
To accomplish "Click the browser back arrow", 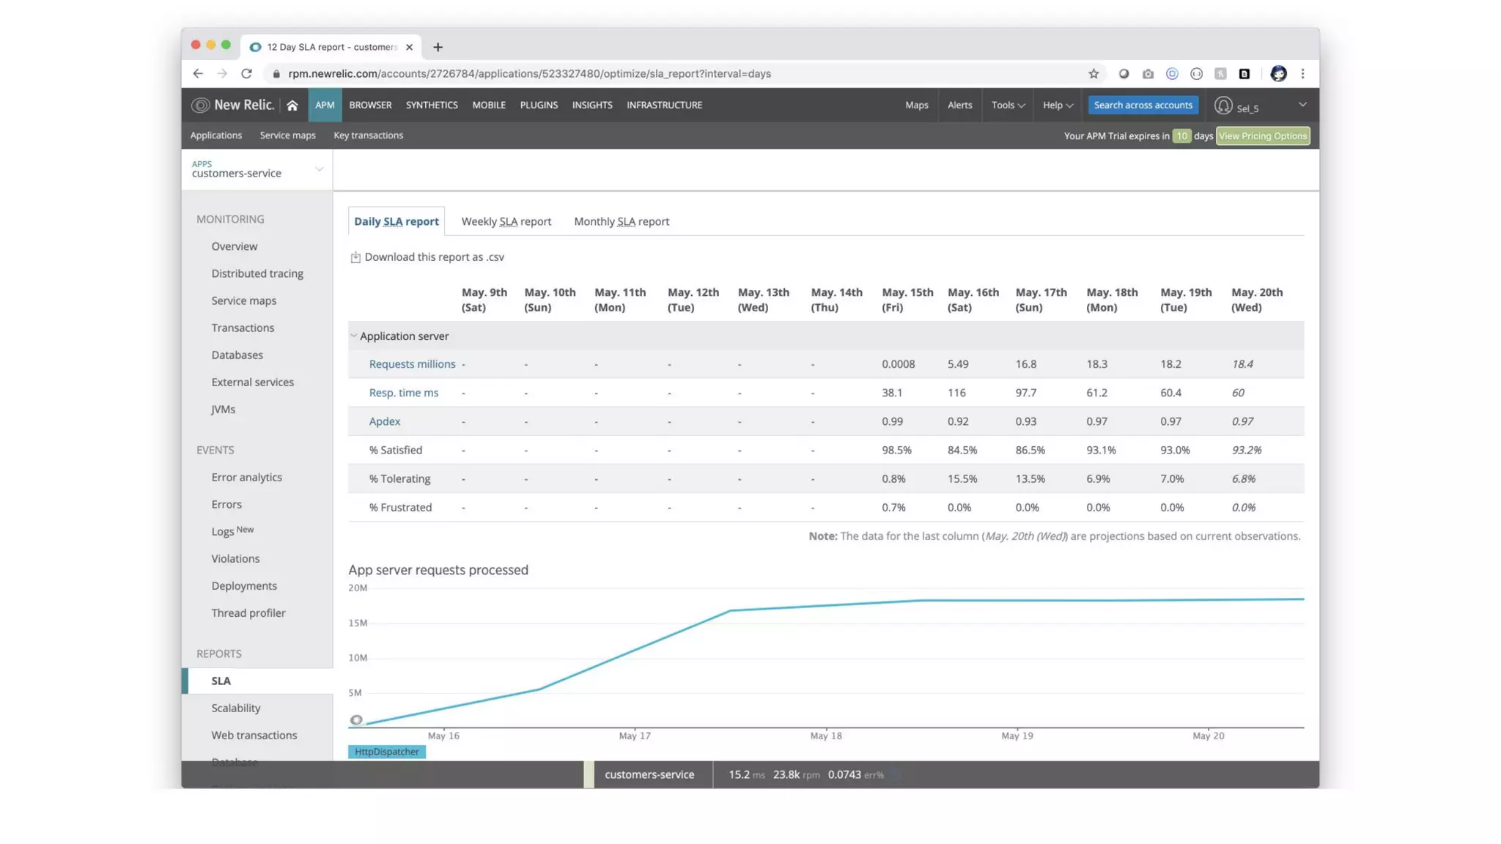I will click(198, 73).
